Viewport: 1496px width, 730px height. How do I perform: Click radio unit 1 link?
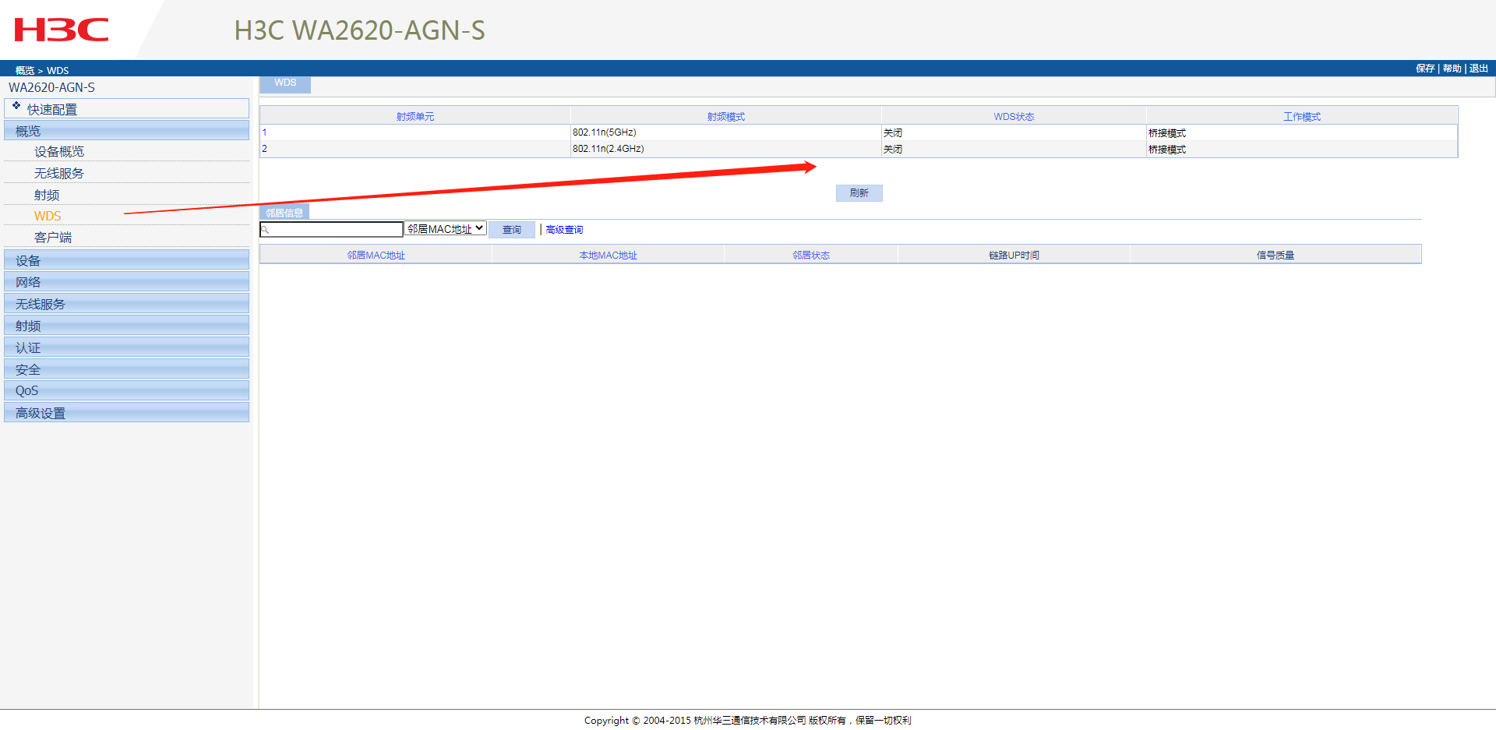point(264,132)
